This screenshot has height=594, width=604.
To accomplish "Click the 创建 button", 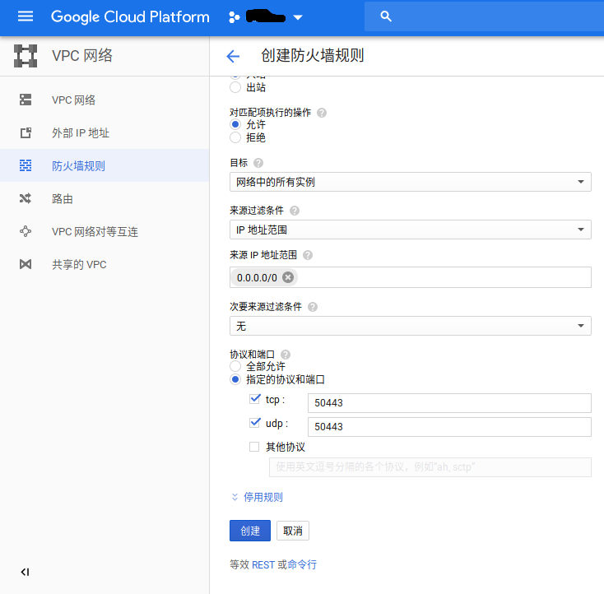I will 249,531.
